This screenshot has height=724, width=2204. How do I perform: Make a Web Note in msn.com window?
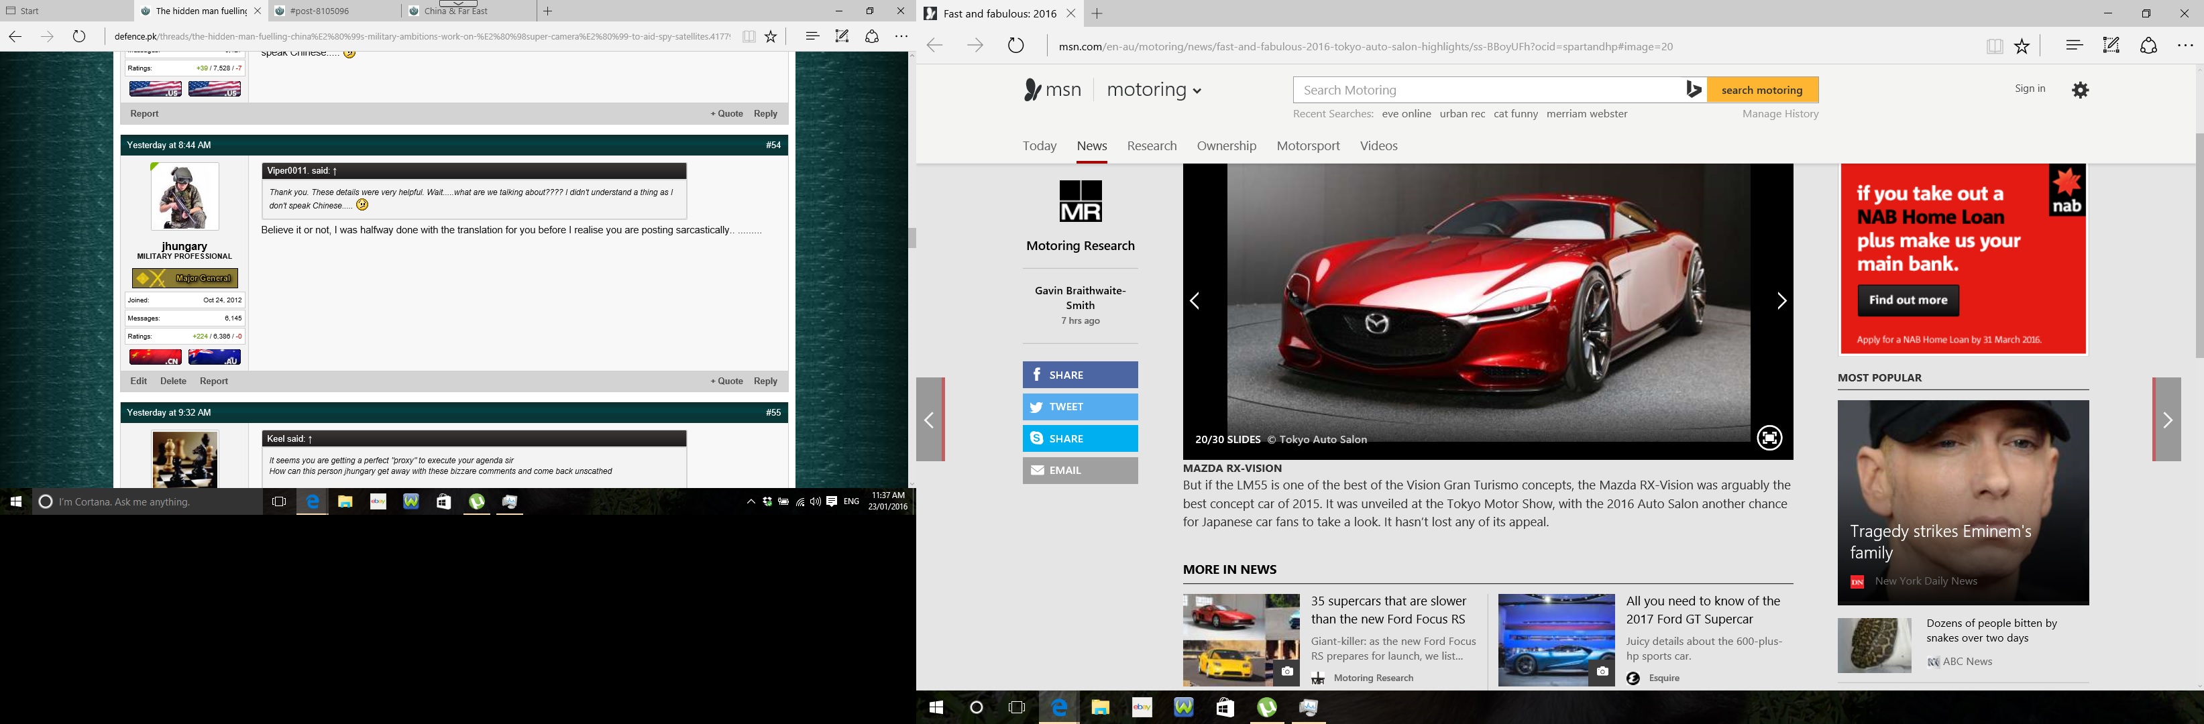2111,46
